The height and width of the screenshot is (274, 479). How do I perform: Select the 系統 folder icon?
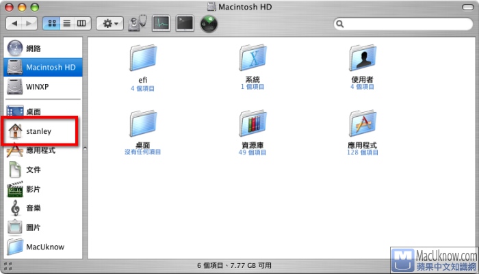pyautogui.click(x=253, y=58)
